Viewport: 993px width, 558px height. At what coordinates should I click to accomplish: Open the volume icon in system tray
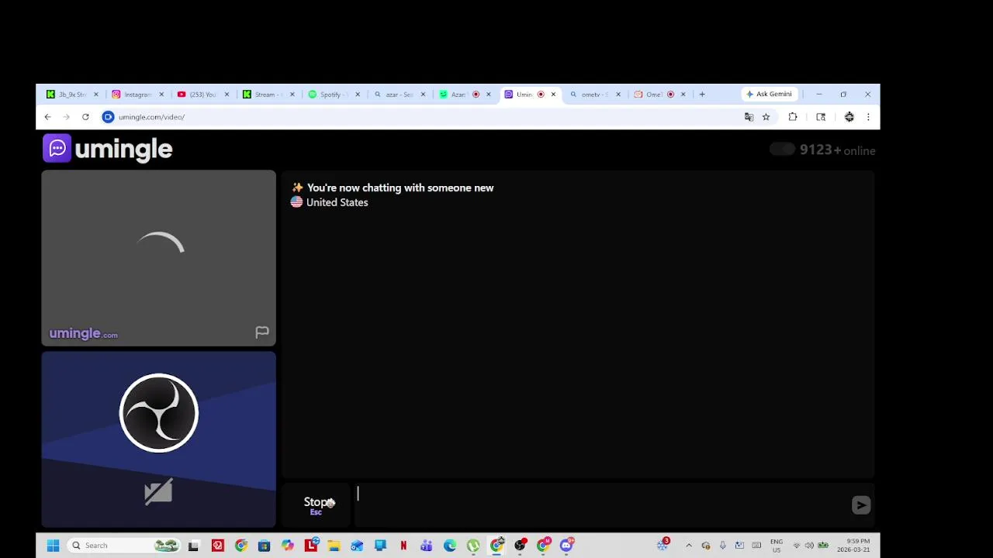point(809,546)
